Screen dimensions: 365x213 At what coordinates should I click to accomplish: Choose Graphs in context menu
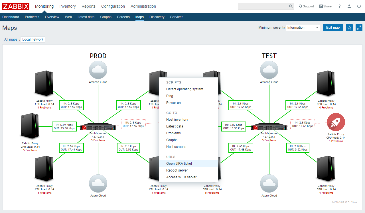click(188, 140)
